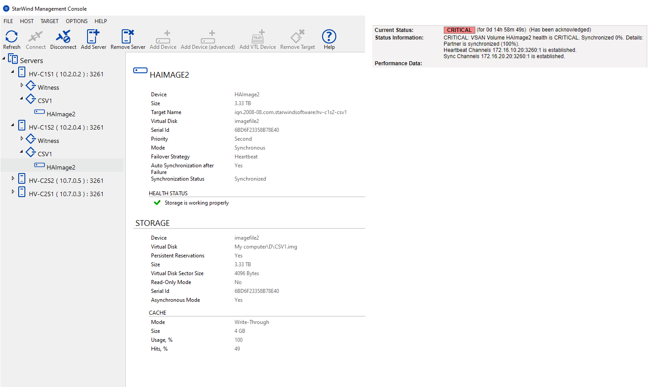Collapse the HV-C1S2 server node

click(x=12, y=125)
